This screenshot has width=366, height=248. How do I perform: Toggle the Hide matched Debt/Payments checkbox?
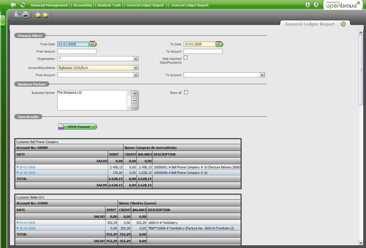[x=186, y=58]
